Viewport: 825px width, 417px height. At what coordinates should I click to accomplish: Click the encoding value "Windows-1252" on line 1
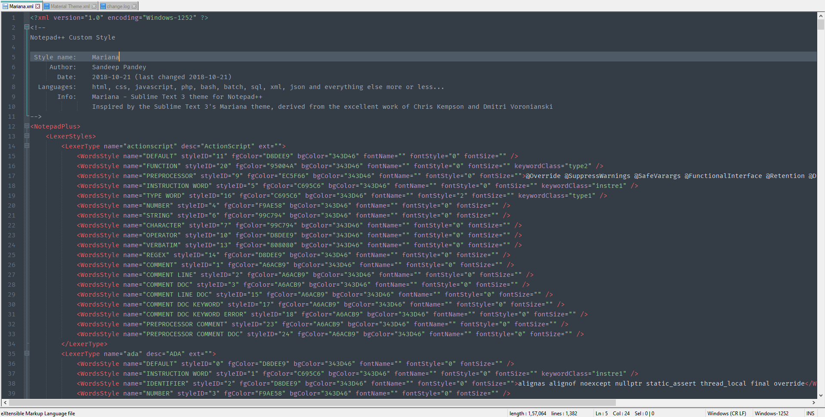point(170,18)
